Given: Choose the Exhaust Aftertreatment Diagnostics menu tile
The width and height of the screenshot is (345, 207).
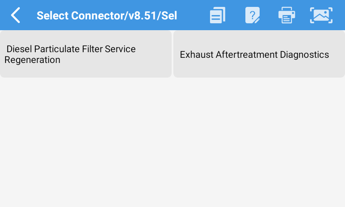Looking at the screenshot, I should click(259, 54).
